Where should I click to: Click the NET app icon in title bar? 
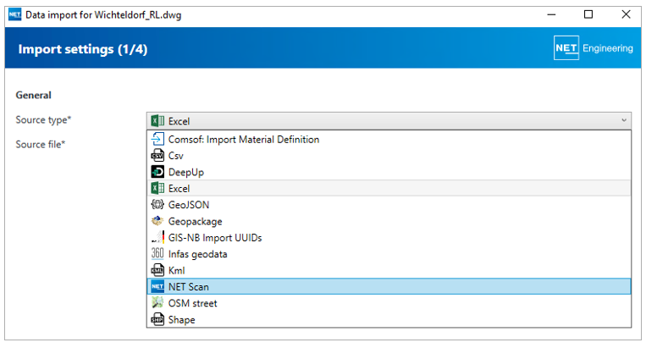tap(15, 15)
